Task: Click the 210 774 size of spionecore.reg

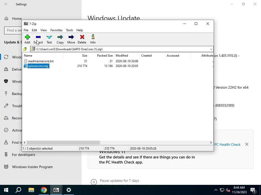Action: 82,66
